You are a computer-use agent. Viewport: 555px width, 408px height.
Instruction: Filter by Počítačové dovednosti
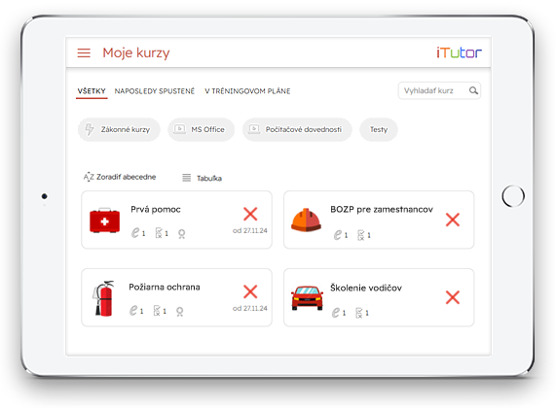[x=297, y=129]
